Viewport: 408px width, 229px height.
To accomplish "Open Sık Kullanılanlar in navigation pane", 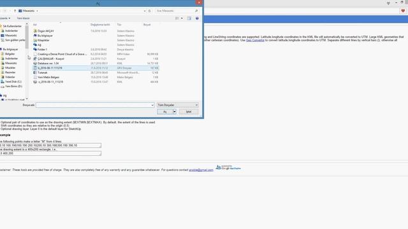I will [x=12, y=26].
